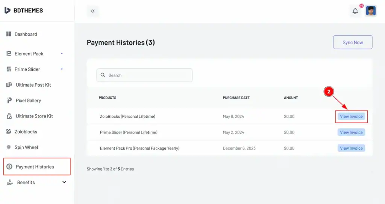Open user profile avatar

coord(371,11)
